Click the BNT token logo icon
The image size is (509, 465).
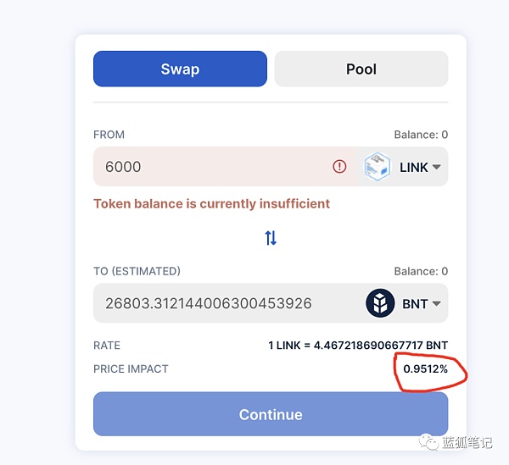[380, 303]
